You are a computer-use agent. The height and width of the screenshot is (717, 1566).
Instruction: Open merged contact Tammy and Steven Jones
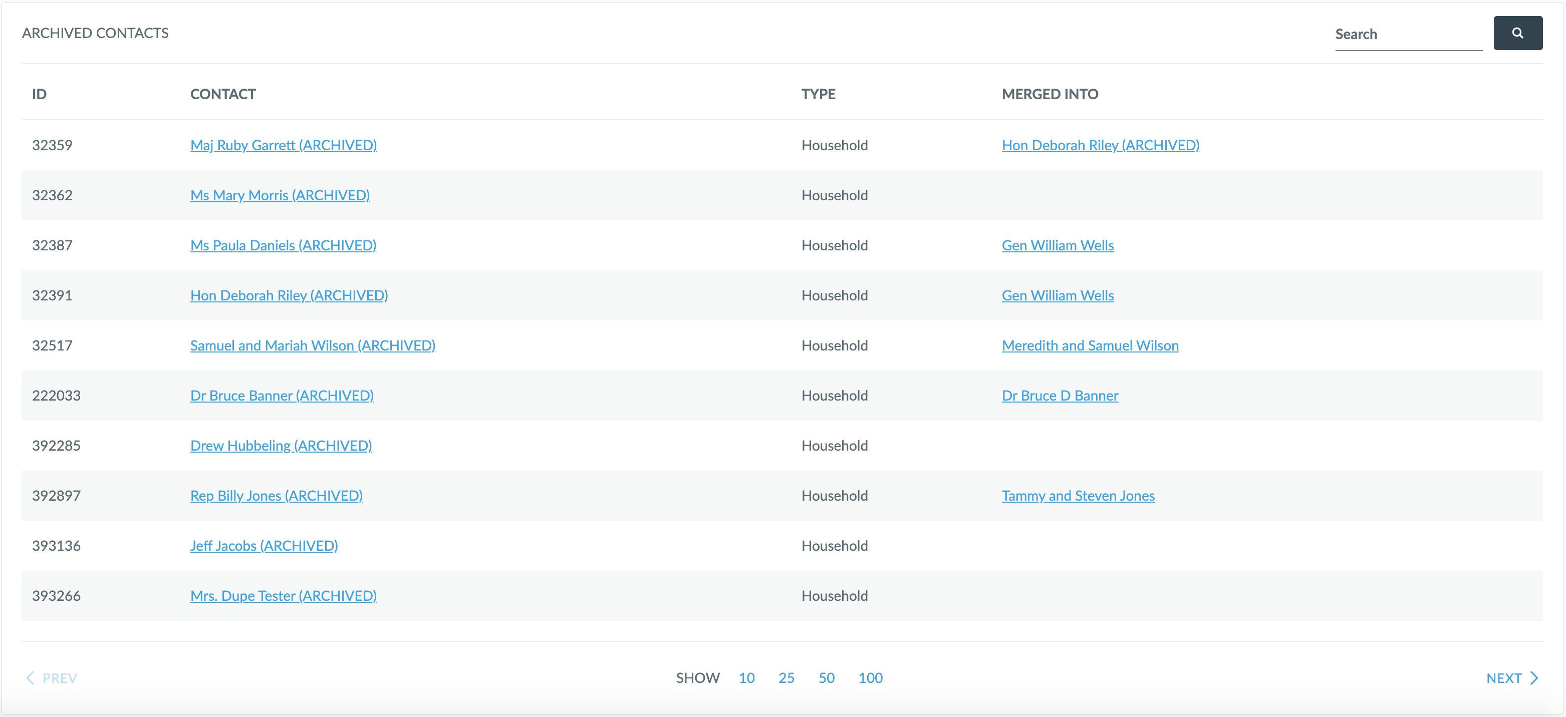coord(1078,496)
